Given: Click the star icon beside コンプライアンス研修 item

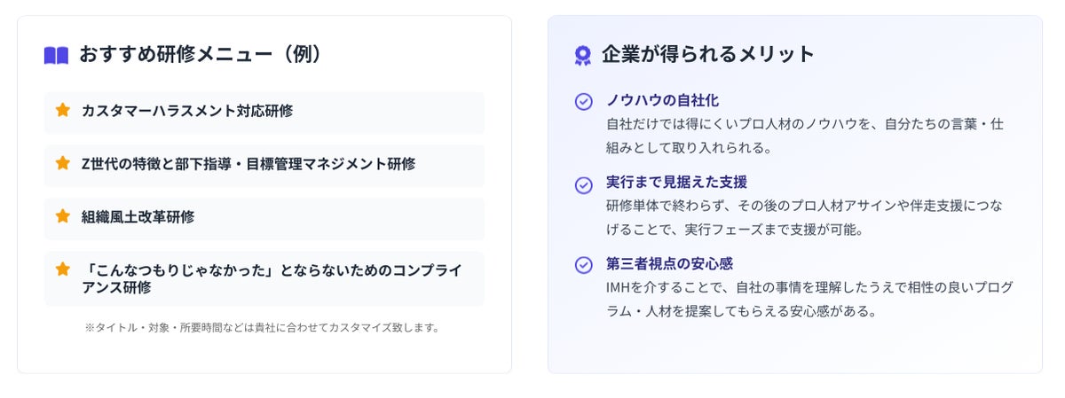Looking at the screenshot, I should (63, 269).
